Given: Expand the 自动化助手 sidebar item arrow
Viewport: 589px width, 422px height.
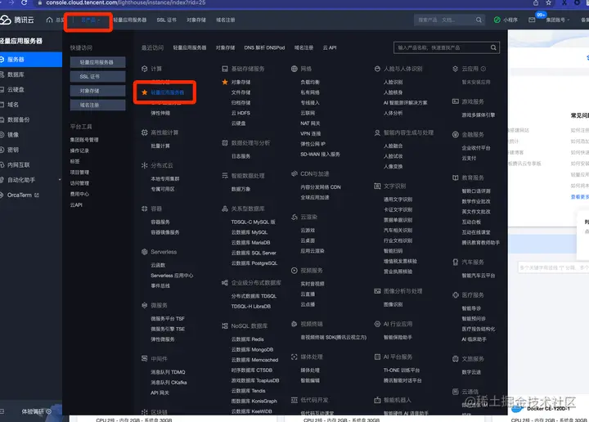Looking at the screenshot, I should [60, 180].
